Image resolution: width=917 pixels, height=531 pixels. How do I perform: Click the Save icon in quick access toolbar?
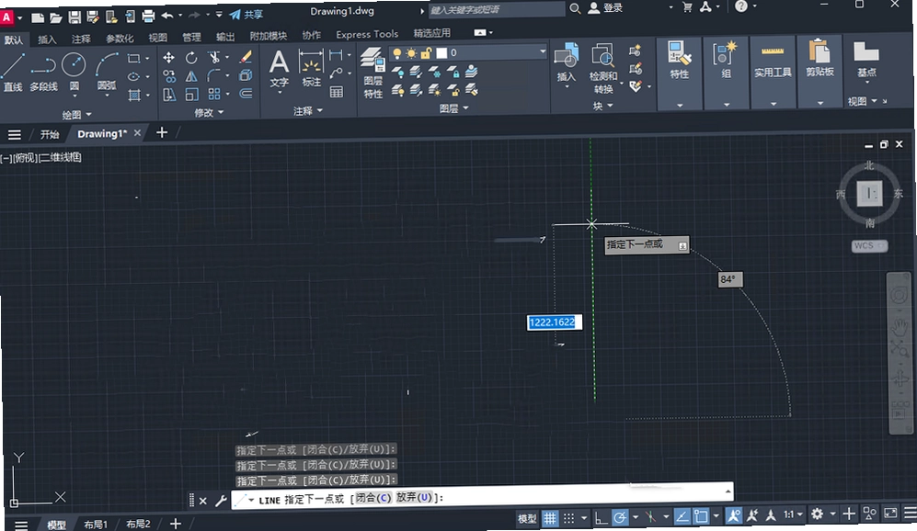point(75,17)
